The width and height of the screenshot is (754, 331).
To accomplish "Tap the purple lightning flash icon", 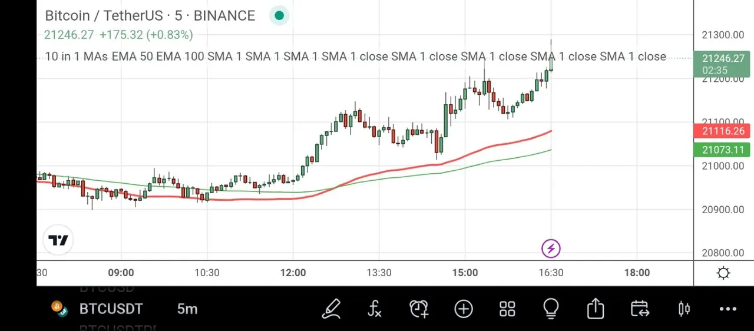I will coord(551,249).
